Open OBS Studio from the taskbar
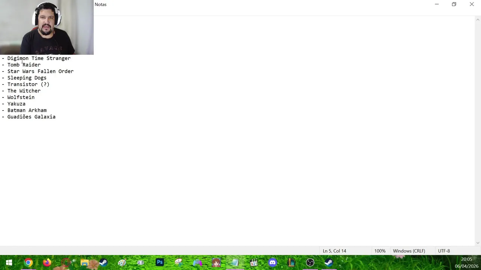 (310, 262)
